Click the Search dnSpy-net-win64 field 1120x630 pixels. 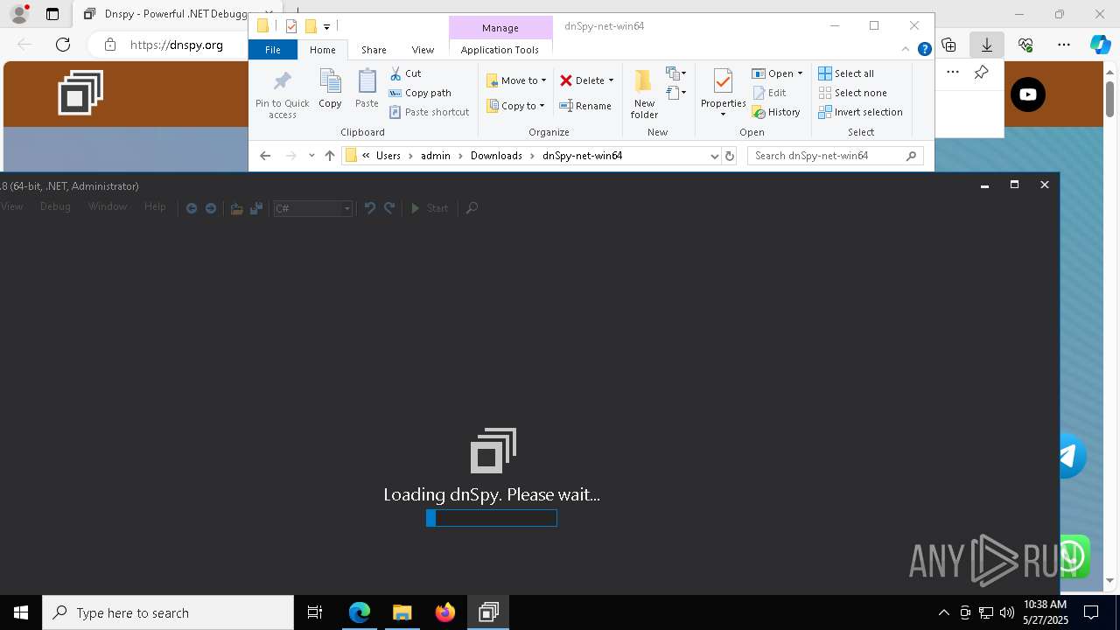(836, 156)
